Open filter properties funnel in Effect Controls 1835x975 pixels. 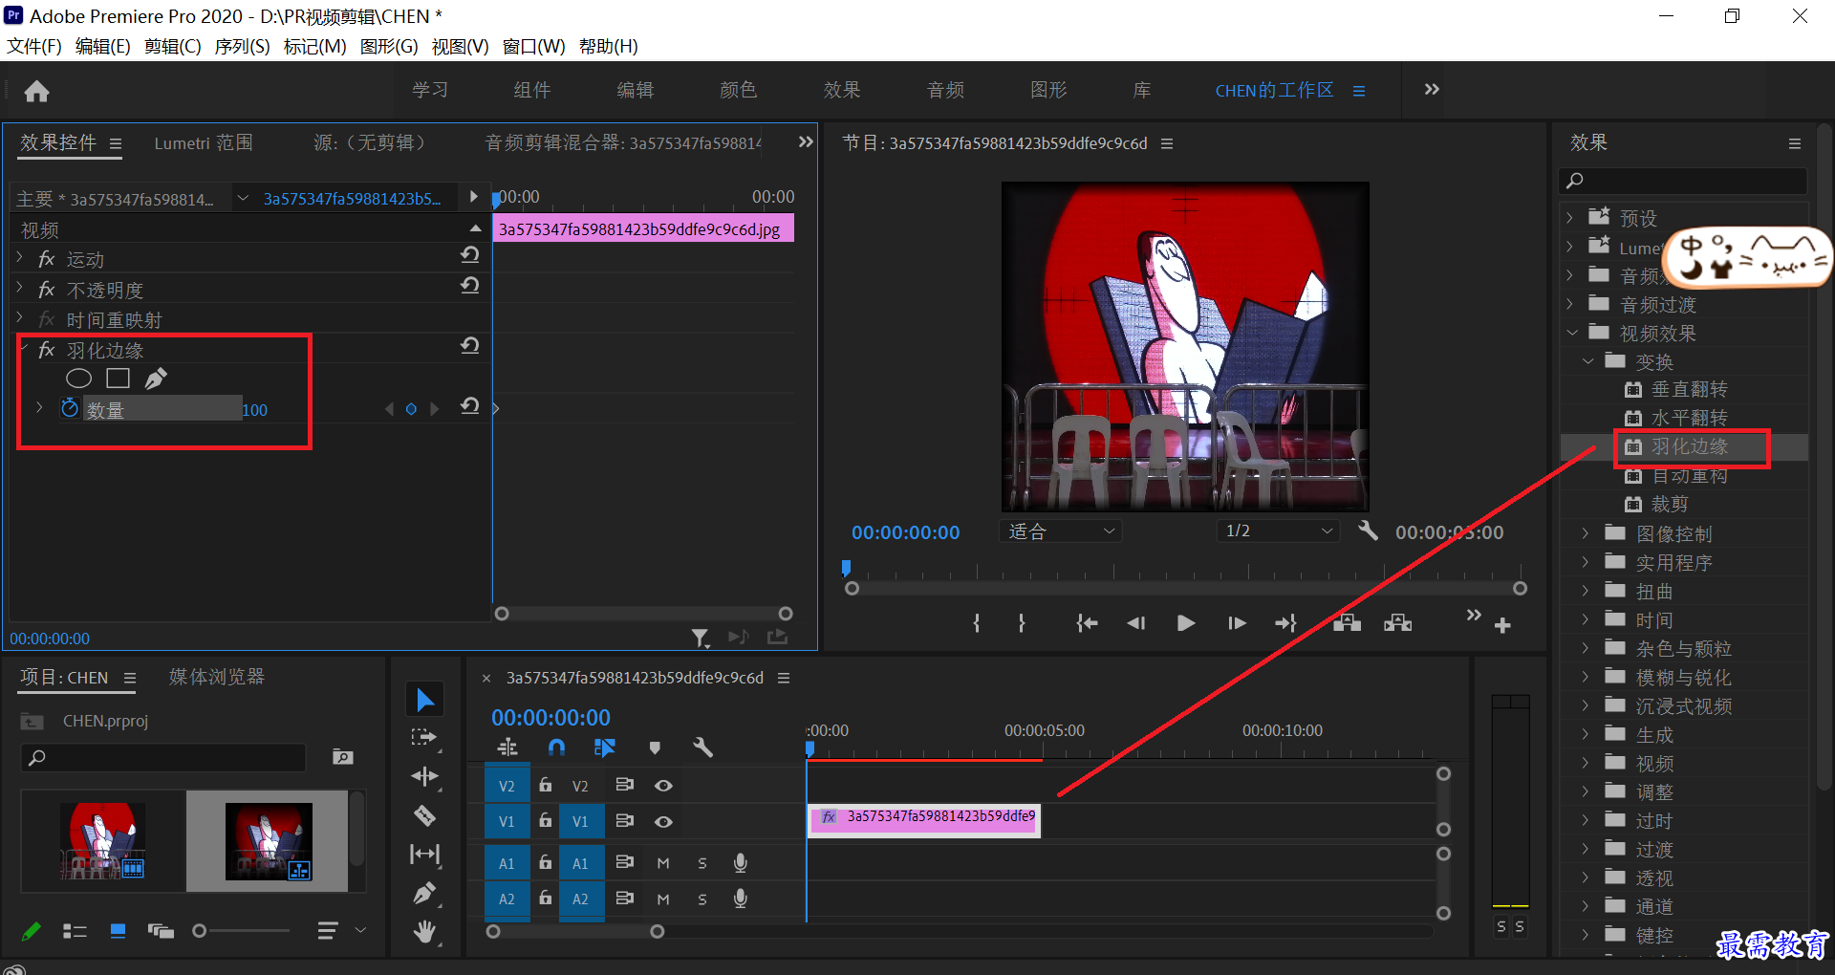point(701,638)
